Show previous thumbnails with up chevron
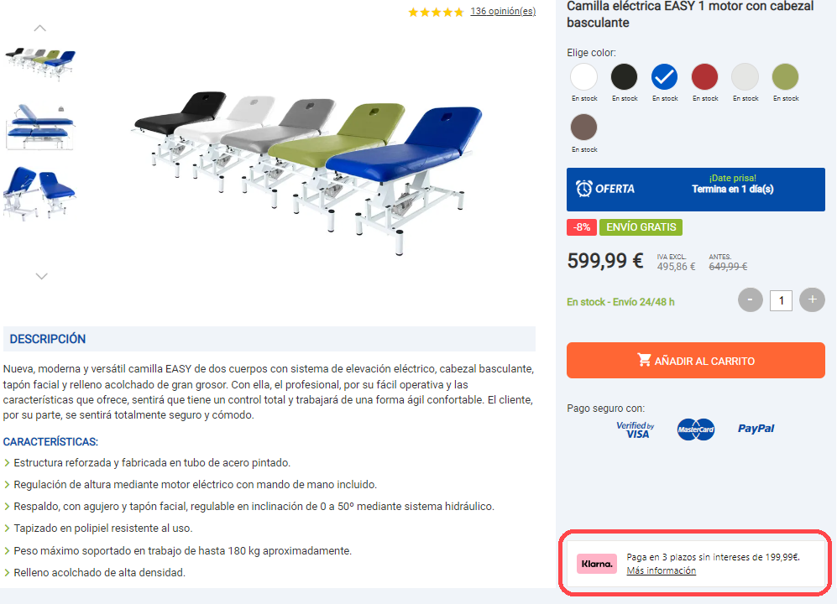Screen dimensions: 837x604 [40, 28]
